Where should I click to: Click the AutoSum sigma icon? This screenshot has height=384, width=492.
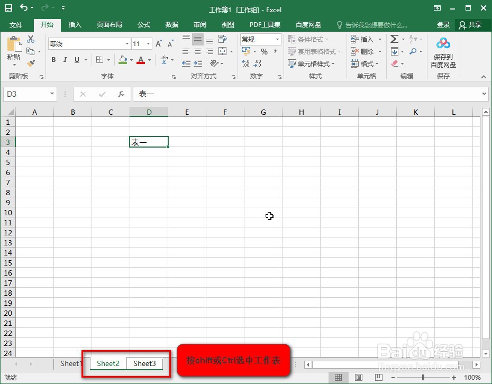[x=395, y=39]
